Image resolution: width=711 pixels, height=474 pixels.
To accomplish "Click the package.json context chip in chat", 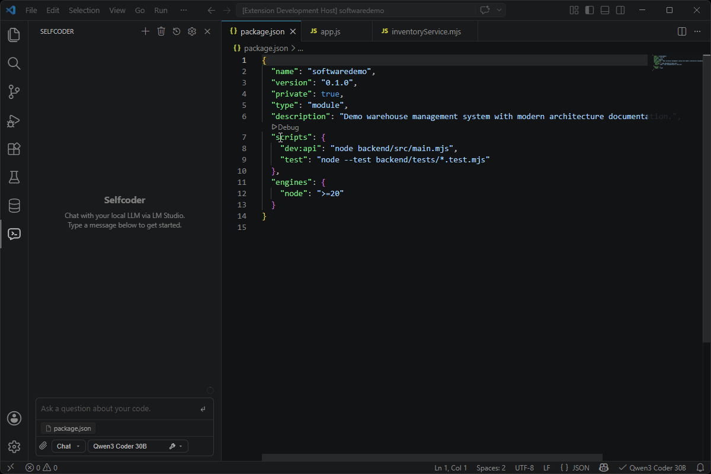I will pos(68,428).
